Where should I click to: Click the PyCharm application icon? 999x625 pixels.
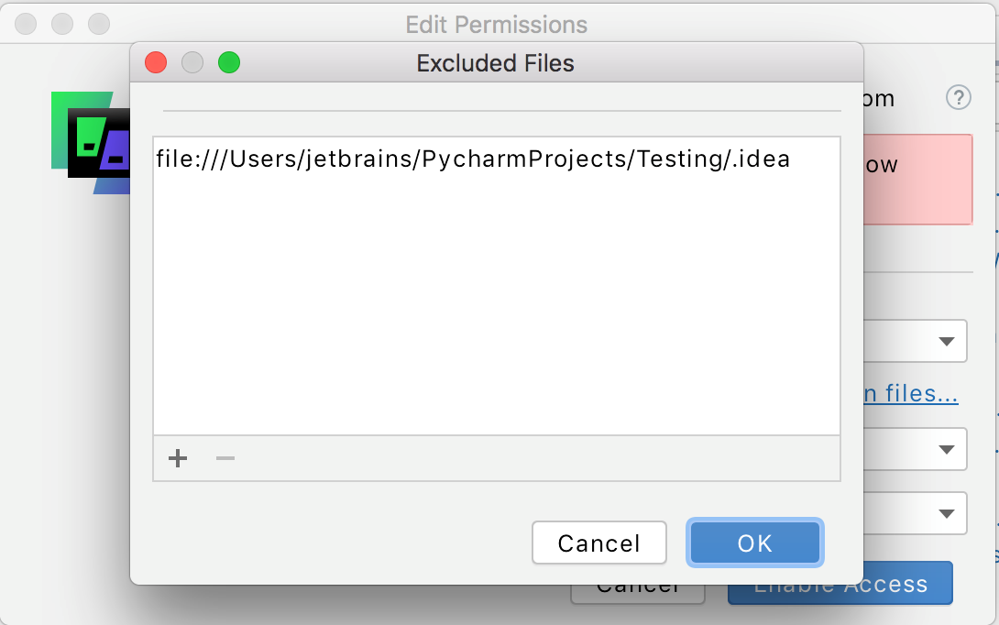coord(96,137)
